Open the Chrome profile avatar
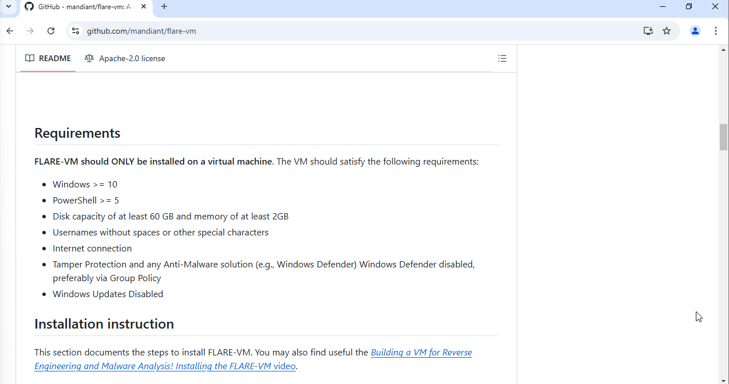Image resolution: width=729 pixels, height=384 pixels. pyautogui.click(x=695, y=31)
